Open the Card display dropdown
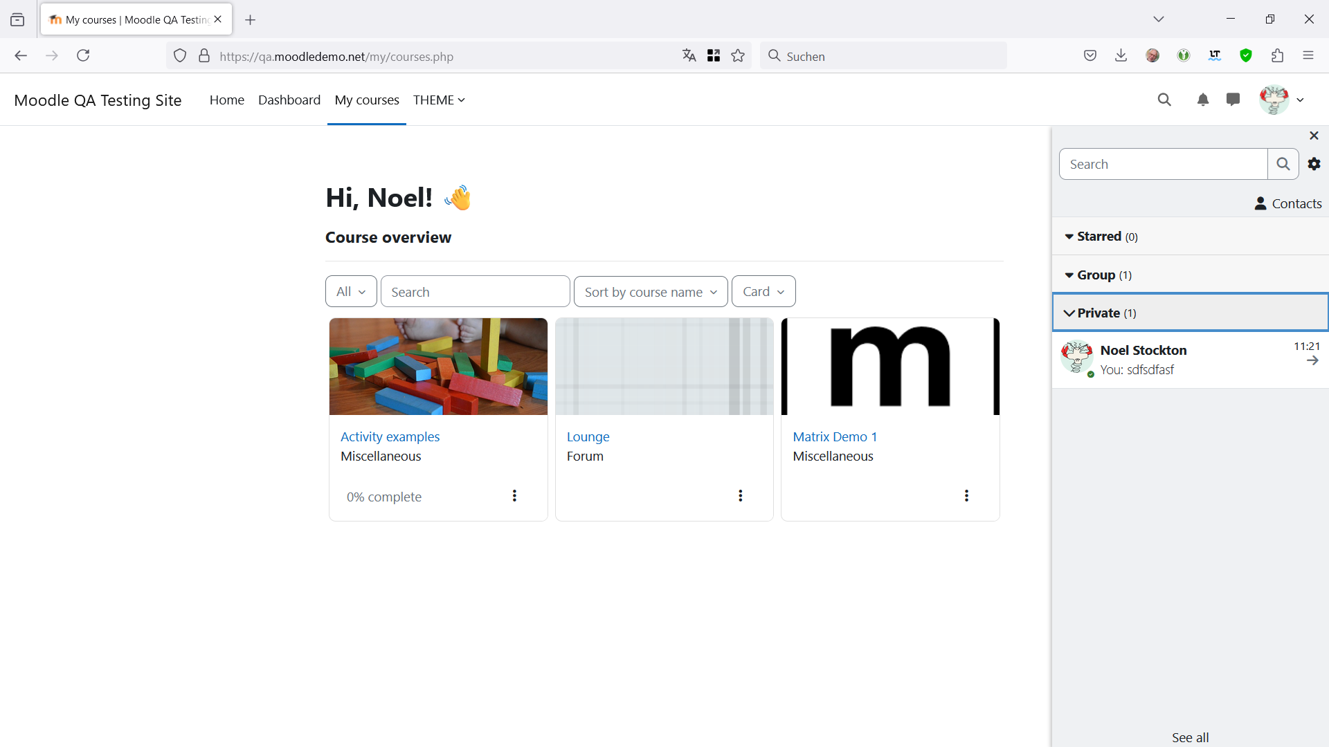The image size is (1329, 747). 763,291
